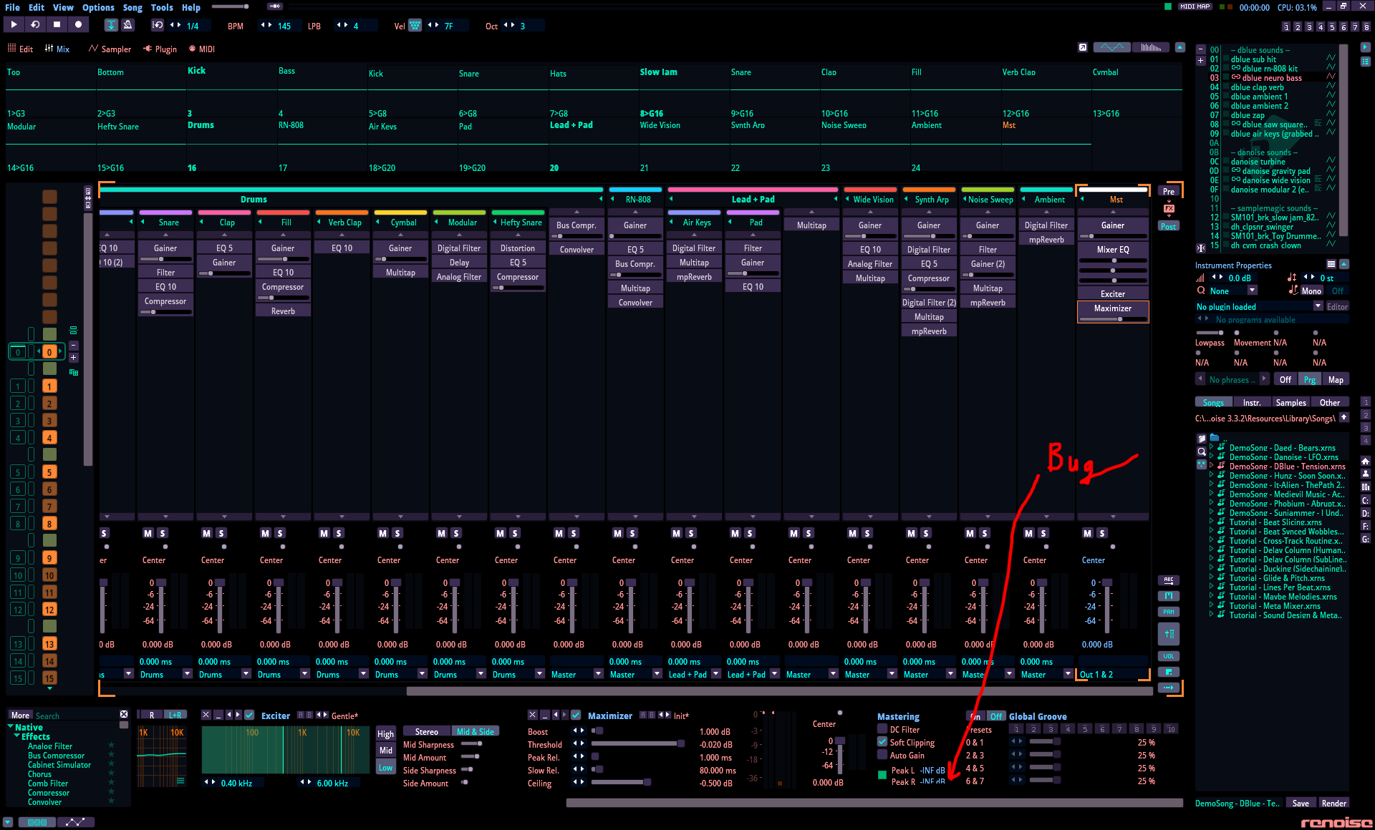Open the Mst output routing dropdown
The image size is (1375, 830).
(1114, 674)
